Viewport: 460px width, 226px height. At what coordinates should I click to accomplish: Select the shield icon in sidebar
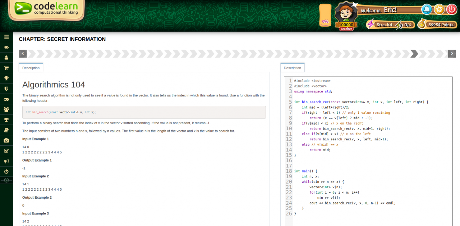pos(6,89)
